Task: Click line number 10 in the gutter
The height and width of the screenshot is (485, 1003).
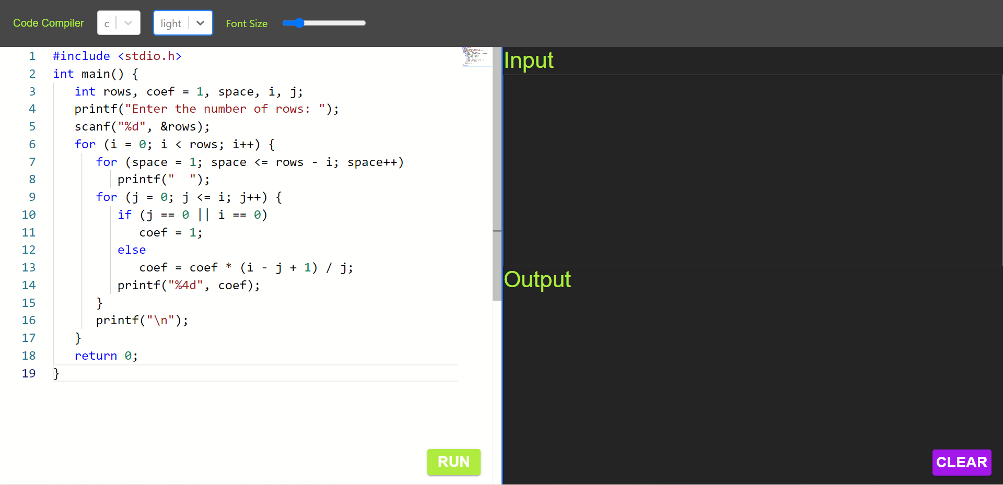Action: click(x=29, y=215)
